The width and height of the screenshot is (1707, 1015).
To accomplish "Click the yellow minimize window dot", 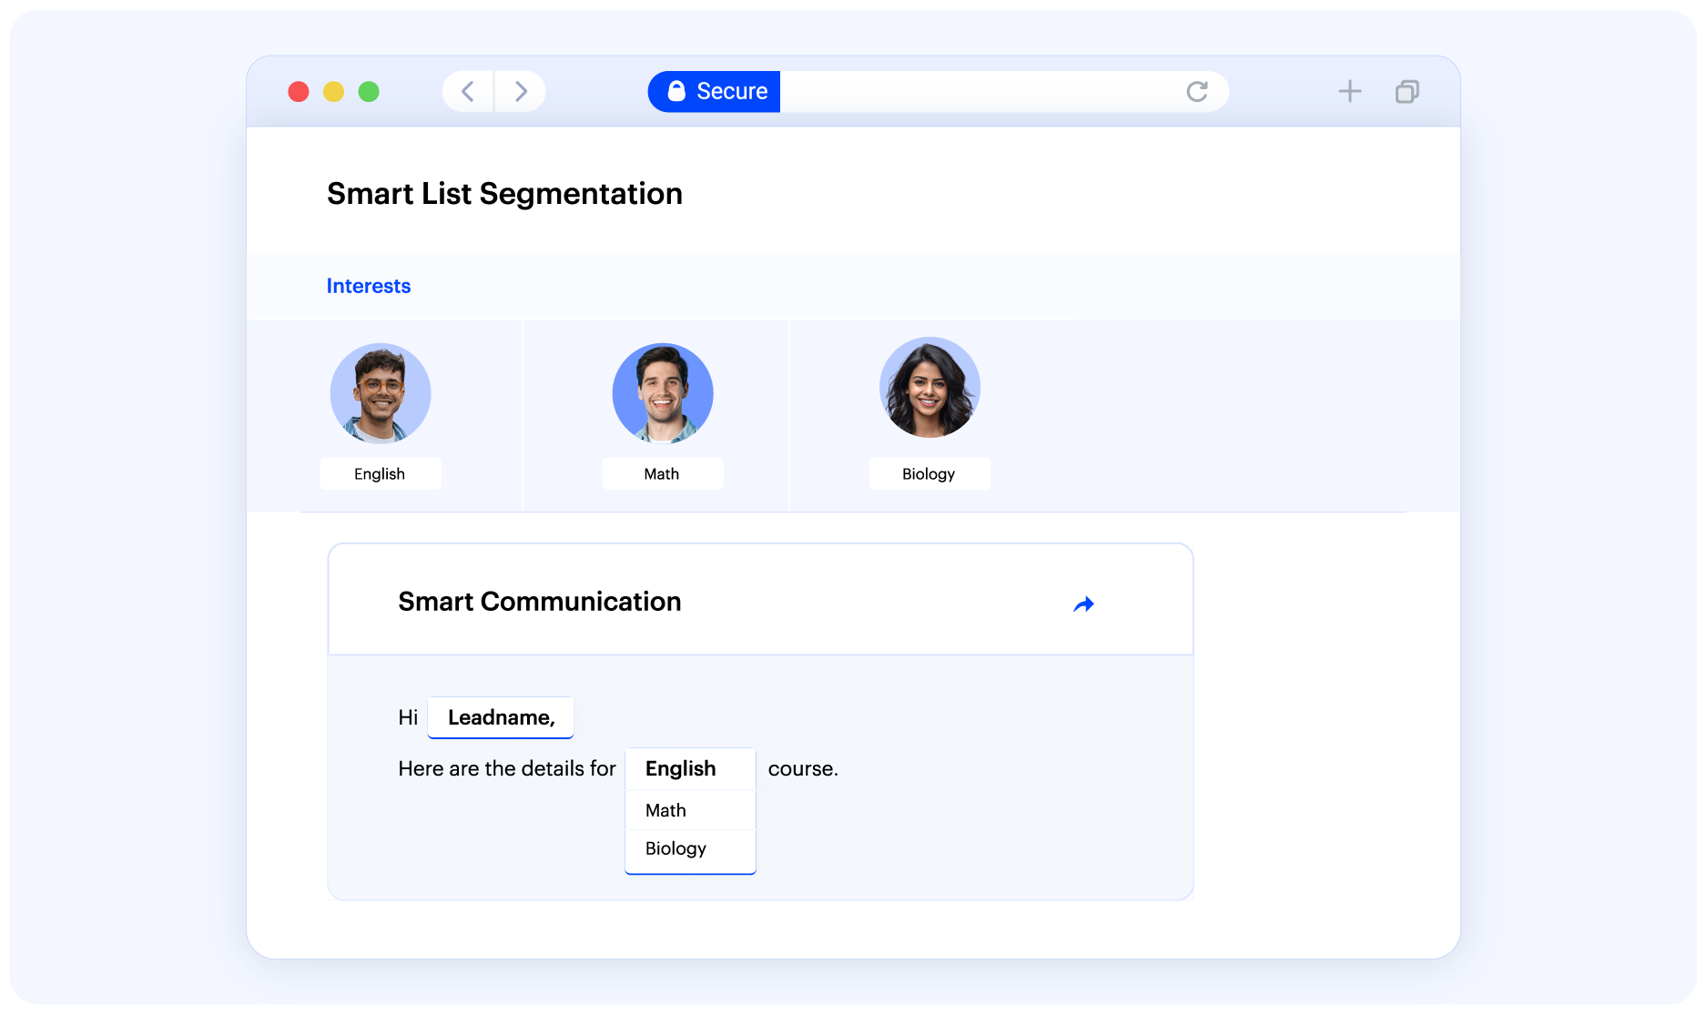I will 333,91.
